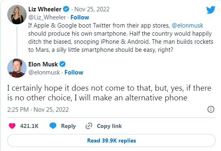Image resolution: width=221 pixels, height=151 pixels.
Task: Click Liz Wheeler's verified badge
Action: pos(66,9)
